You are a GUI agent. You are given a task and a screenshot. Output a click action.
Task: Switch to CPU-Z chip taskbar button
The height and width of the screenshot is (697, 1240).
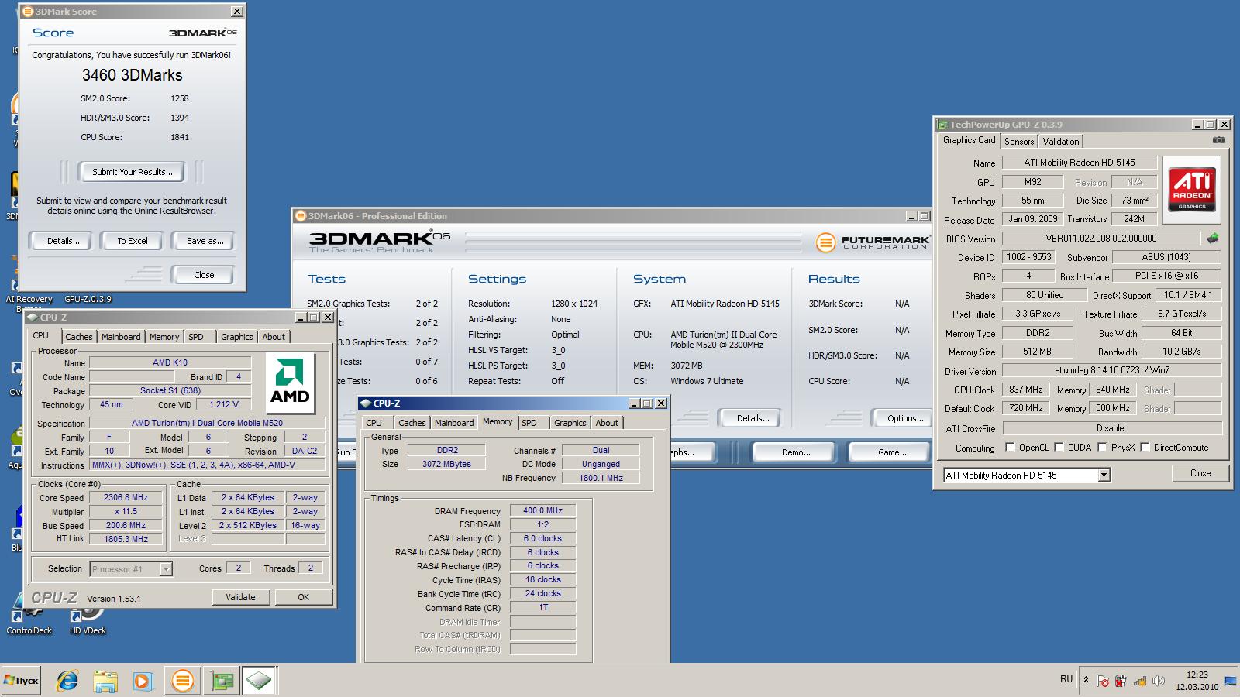tap(259, 681)
